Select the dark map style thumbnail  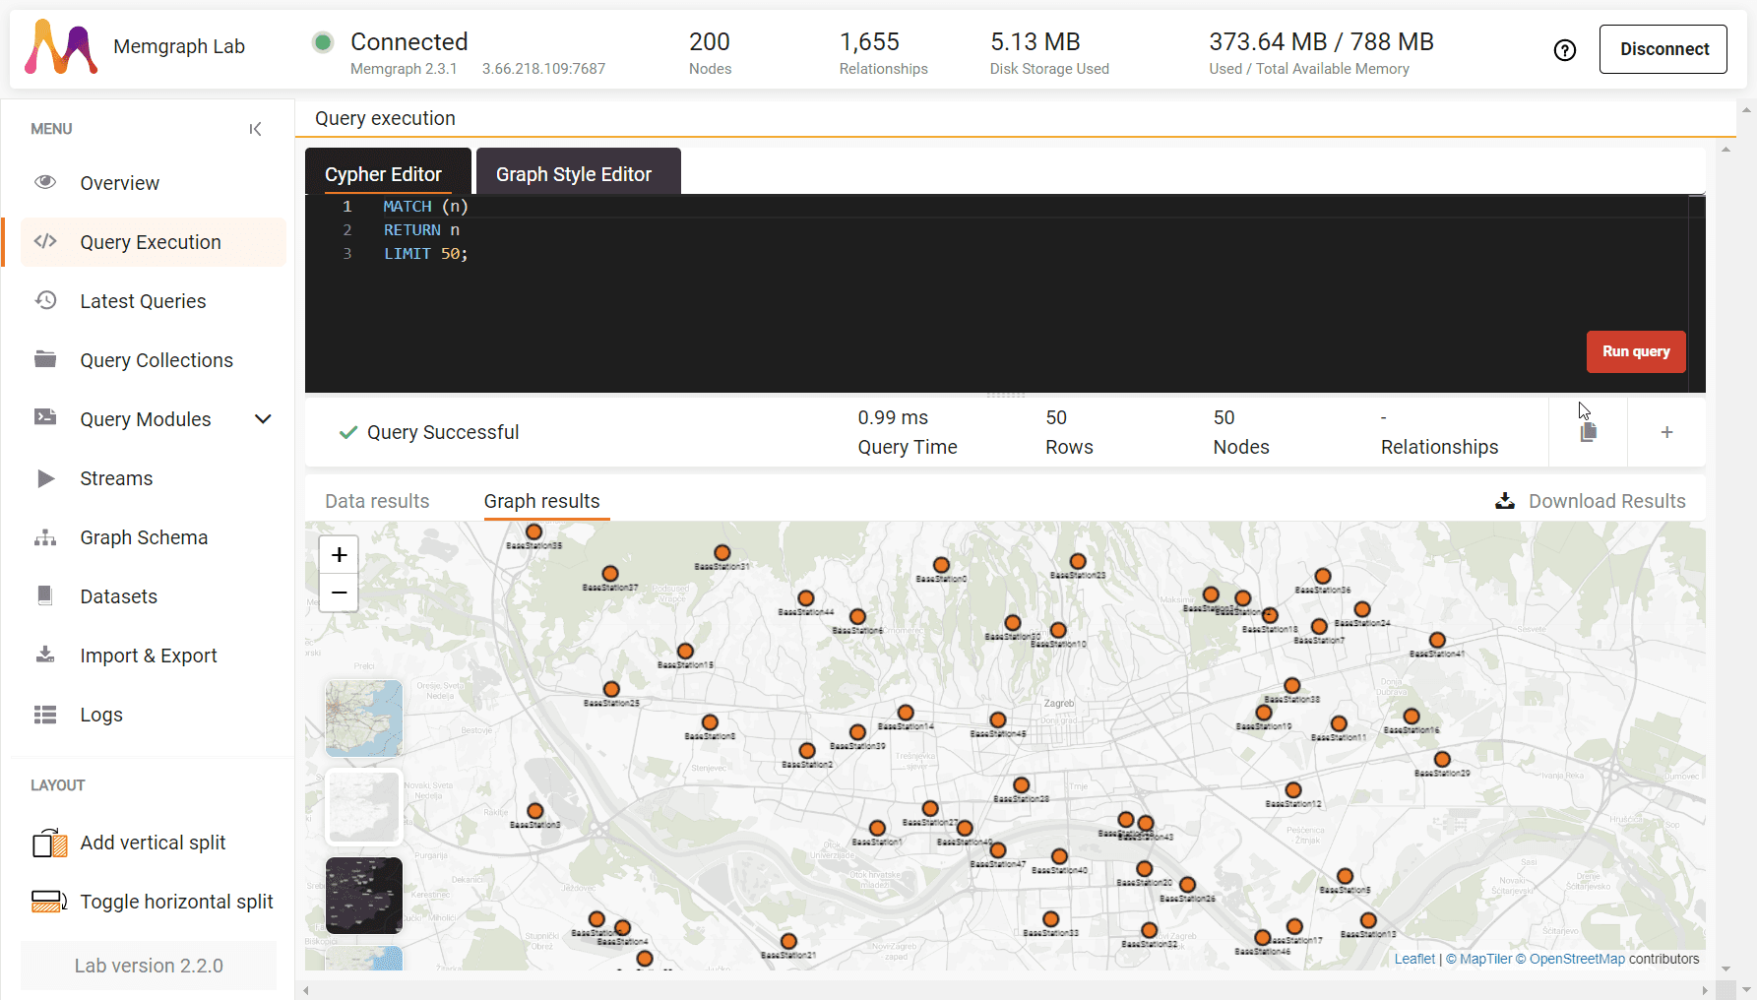coord(364,896)
